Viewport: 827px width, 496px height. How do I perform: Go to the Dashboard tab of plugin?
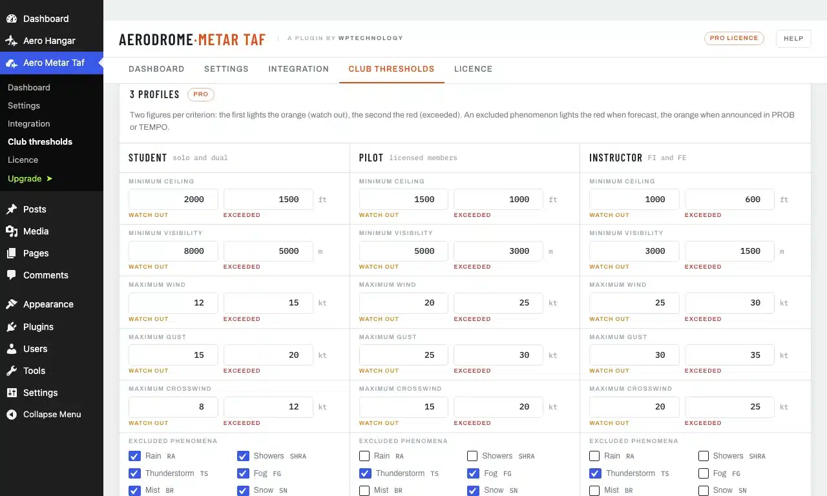(x=156, y=69)
